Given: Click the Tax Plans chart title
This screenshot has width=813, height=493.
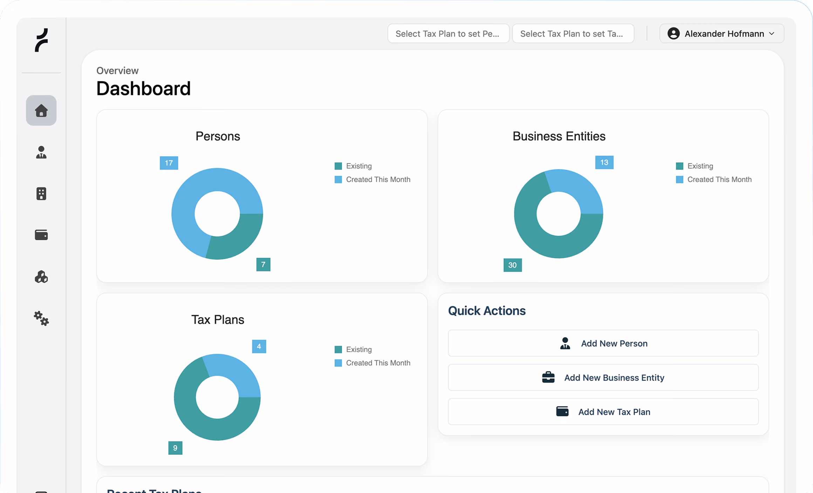Looking at the screenshot, I should (x=218, y=319).
